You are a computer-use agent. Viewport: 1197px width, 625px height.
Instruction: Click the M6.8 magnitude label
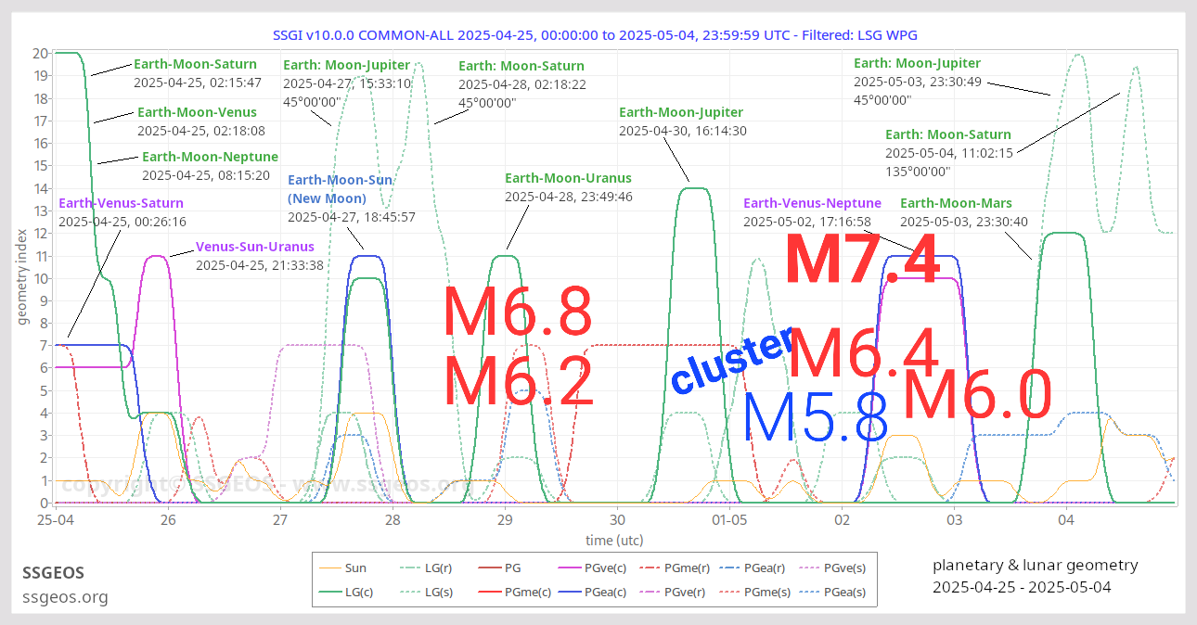[x=518, y=312]
